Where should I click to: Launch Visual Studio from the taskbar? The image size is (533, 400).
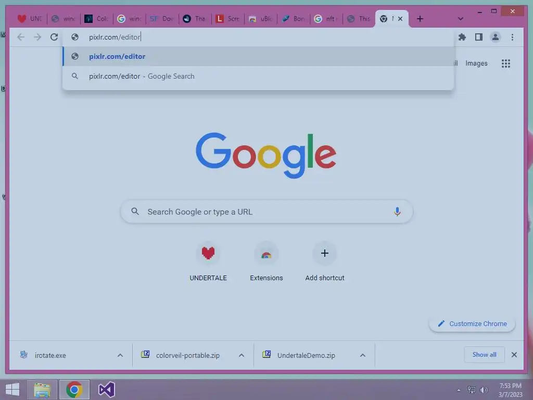click(x=106, y=390)
